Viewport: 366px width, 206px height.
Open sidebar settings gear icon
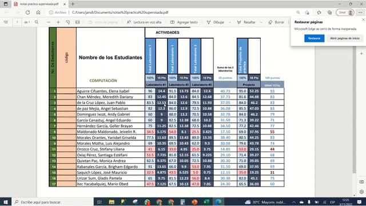tap(361, 192)
